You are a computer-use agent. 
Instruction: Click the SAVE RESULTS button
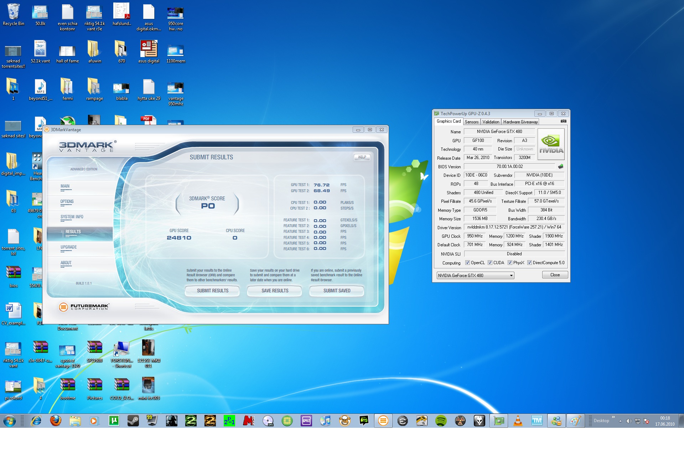point(275,291)
